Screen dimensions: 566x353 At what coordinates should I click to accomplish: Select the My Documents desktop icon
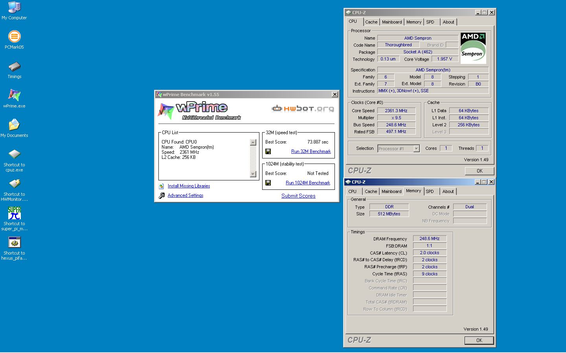point(14,125)
